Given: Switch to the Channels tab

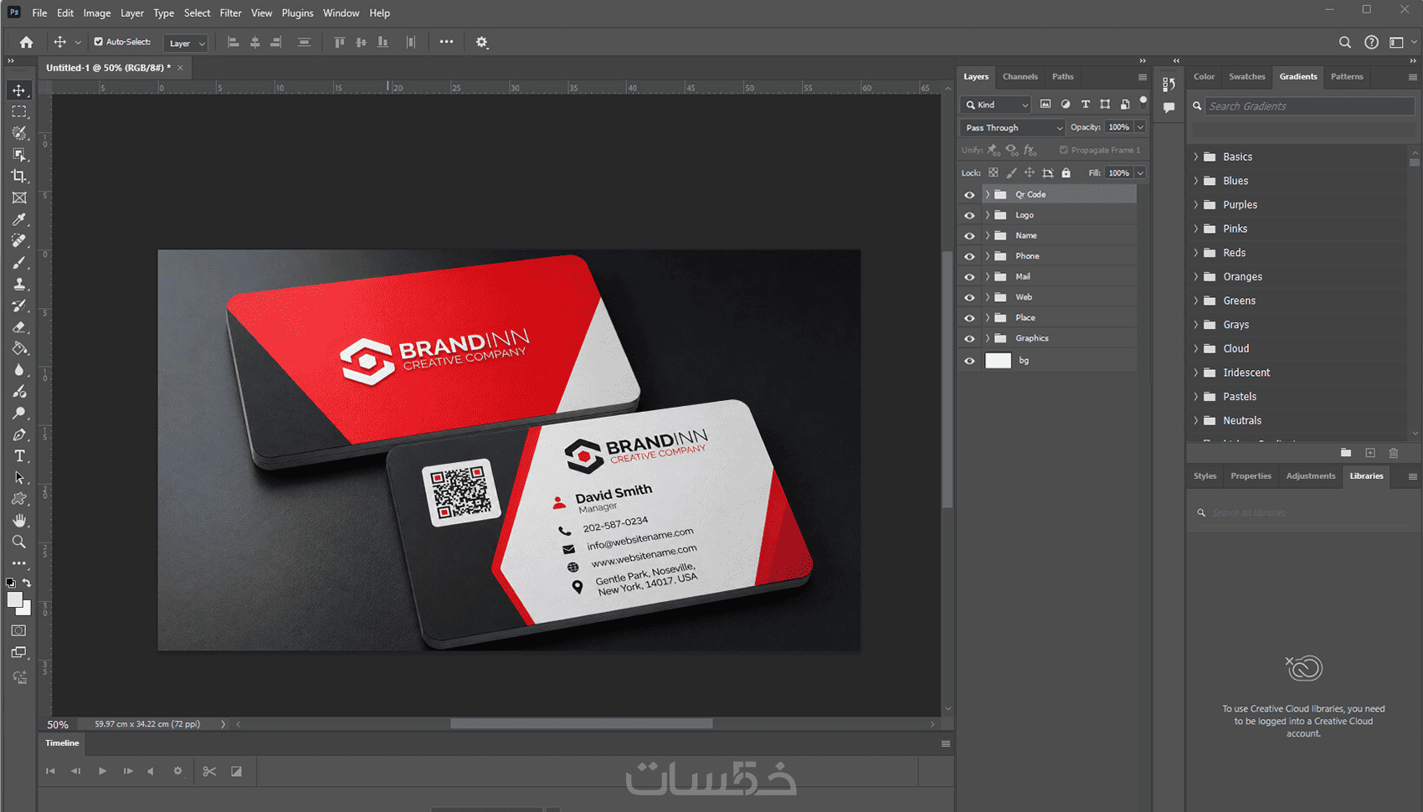Looking at the screenshot, I should pyautogui.click(x=1020, y=76).
